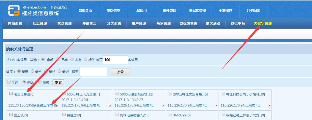
Task: Choose the 未审 filter radio button
Action: (x=72, y=59)
